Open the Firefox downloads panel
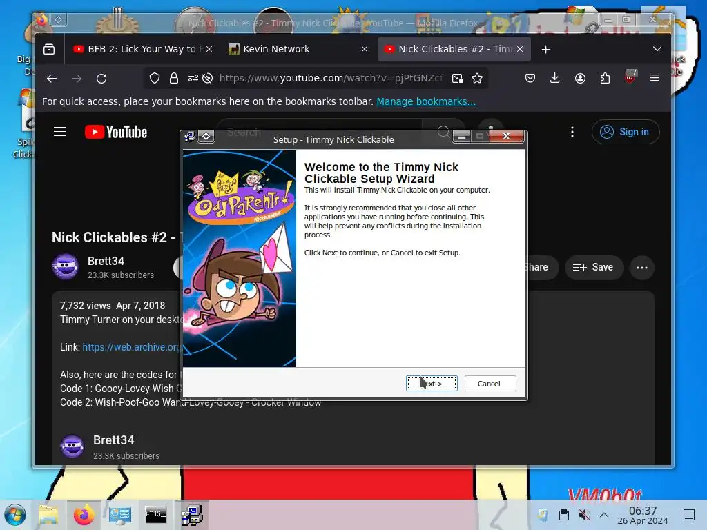This screenshot has height=530, width=707. click(x=555, y=79)
